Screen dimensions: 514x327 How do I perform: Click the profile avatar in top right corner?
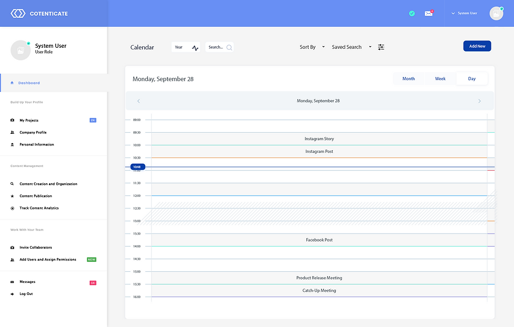click(496, 13)
